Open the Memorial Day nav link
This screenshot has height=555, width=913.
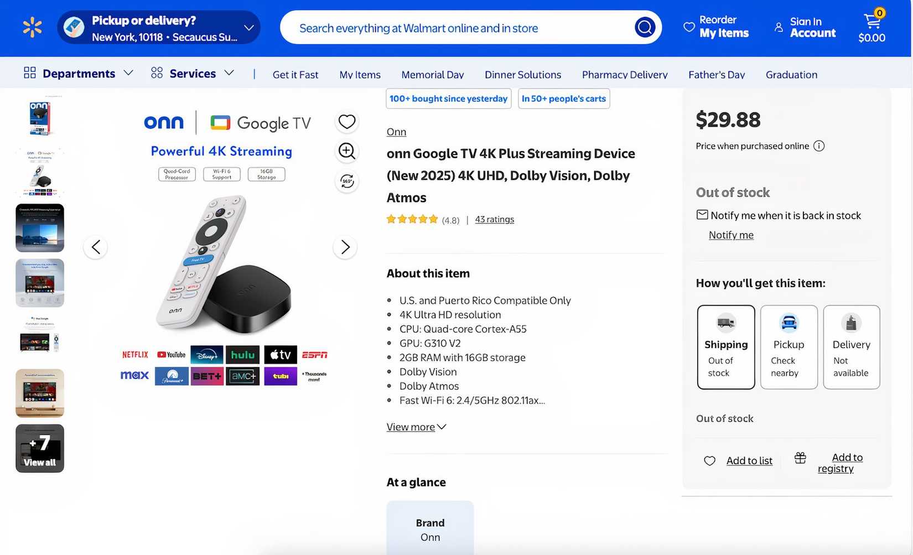pyautogui.click(x=433, y=75)
